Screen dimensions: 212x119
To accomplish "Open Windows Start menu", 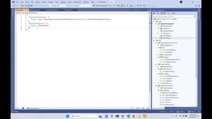I will (x=68, y=116).
